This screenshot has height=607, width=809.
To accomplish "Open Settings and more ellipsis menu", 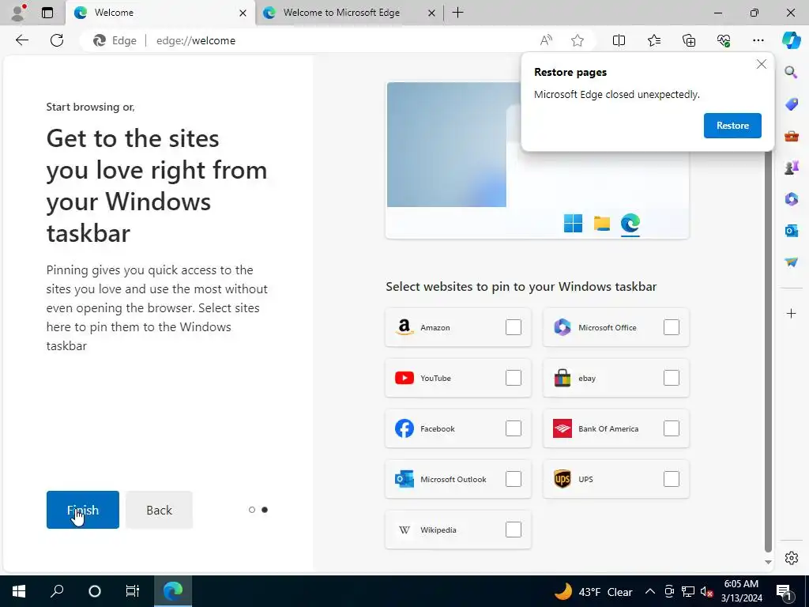I will tap(758, 40).
